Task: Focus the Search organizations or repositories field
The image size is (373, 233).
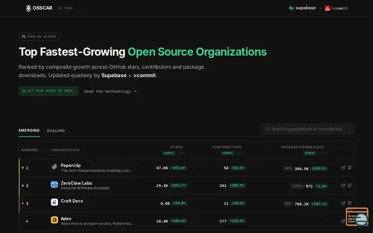Action: tap(308, 129)
